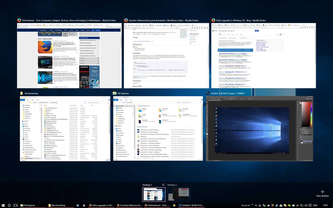The image size is (333, 208).
Task: Click Firefox icon beside Defer upgrades title
Action: point(213,20)
